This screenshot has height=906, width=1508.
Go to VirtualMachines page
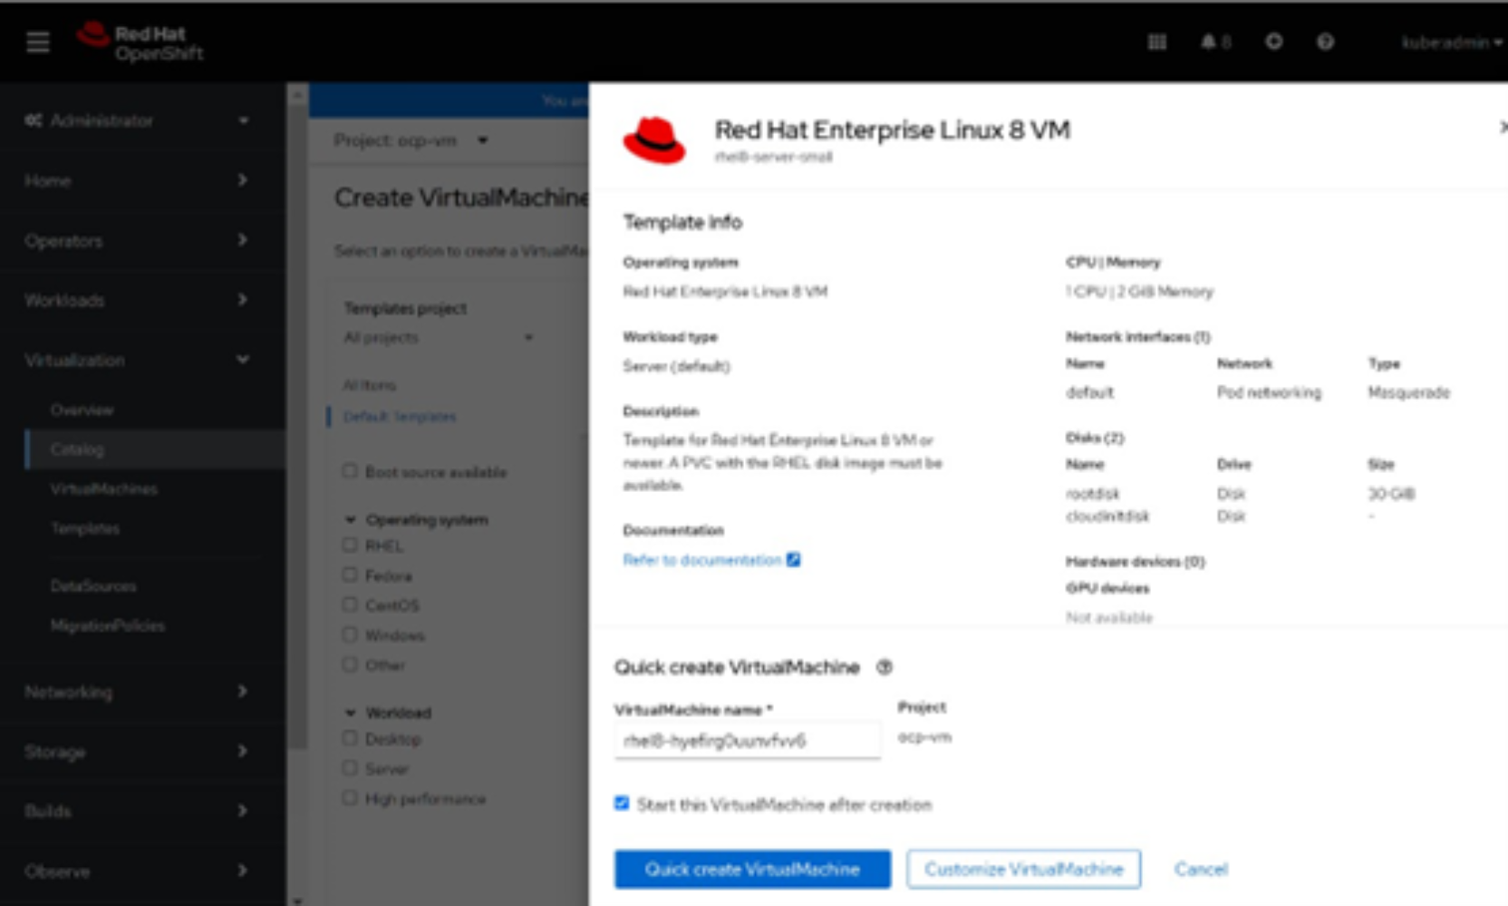tap(103, 489)
